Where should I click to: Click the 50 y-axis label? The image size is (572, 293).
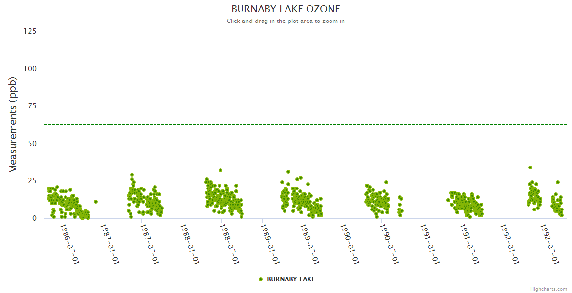click(32, 144)
